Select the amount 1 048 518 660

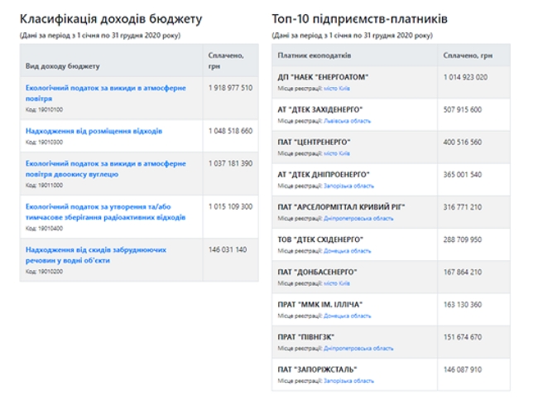coord(230,131)
